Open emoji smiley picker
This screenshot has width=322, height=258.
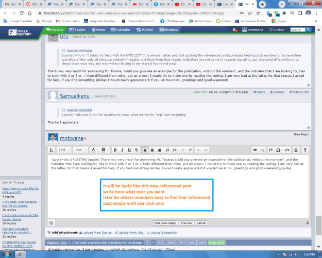pyautogui.click(x=52, y=222)
